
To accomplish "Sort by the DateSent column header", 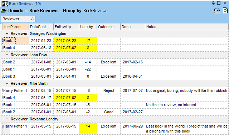I will (41, 27).
